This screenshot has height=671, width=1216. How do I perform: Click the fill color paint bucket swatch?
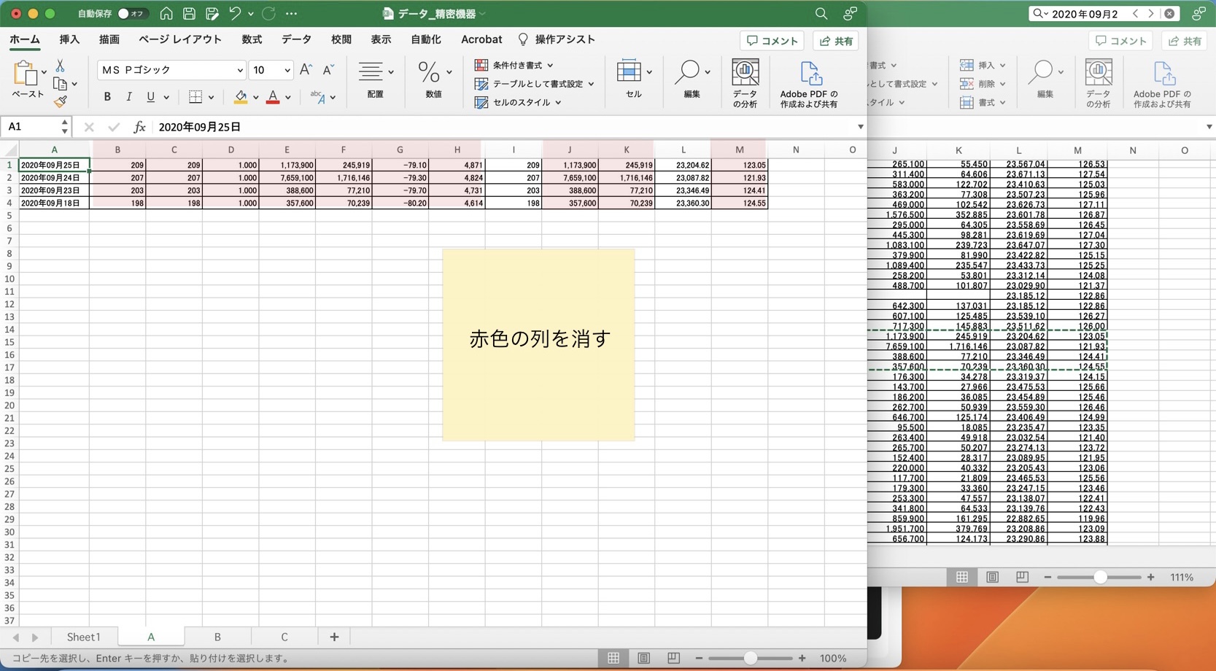tap(240, 97)
